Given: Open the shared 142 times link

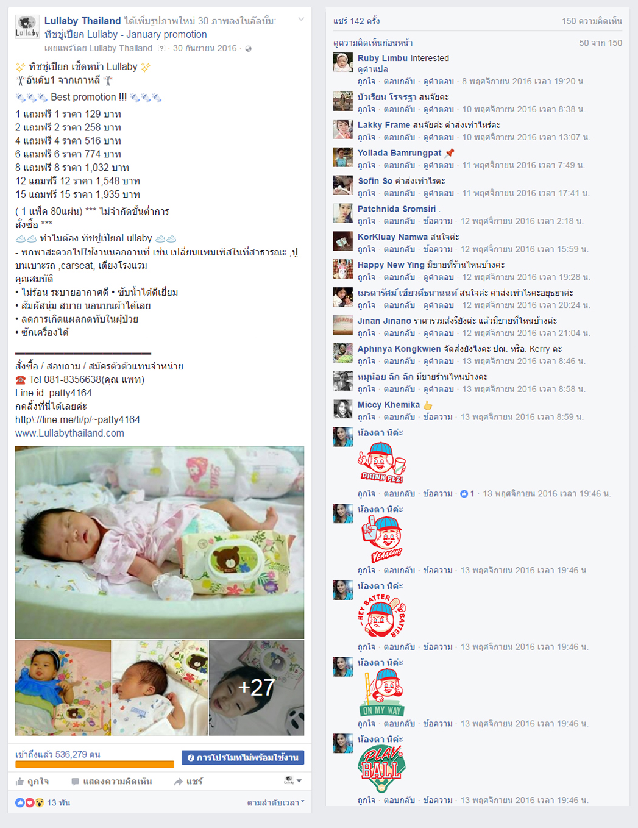Looking at the screenshot, I should tap(356, 21).
